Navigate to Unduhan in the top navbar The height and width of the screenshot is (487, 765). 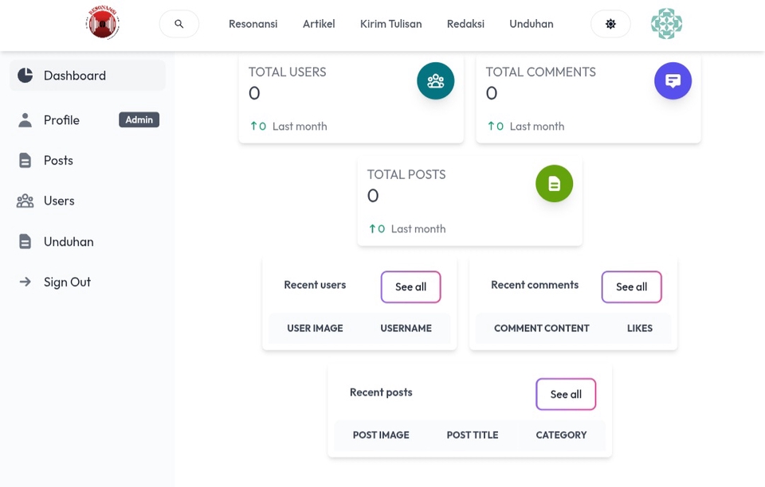(x=532, y=24)
